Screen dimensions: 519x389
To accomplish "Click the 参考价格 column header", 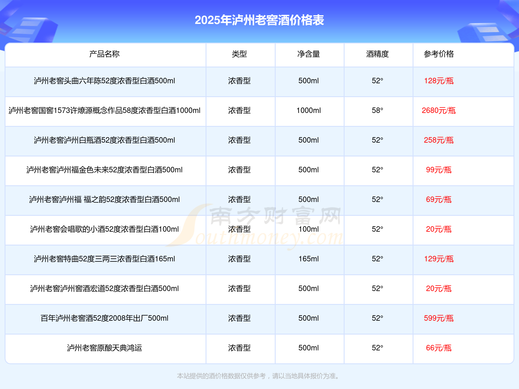I will click(x=439, y=54).
